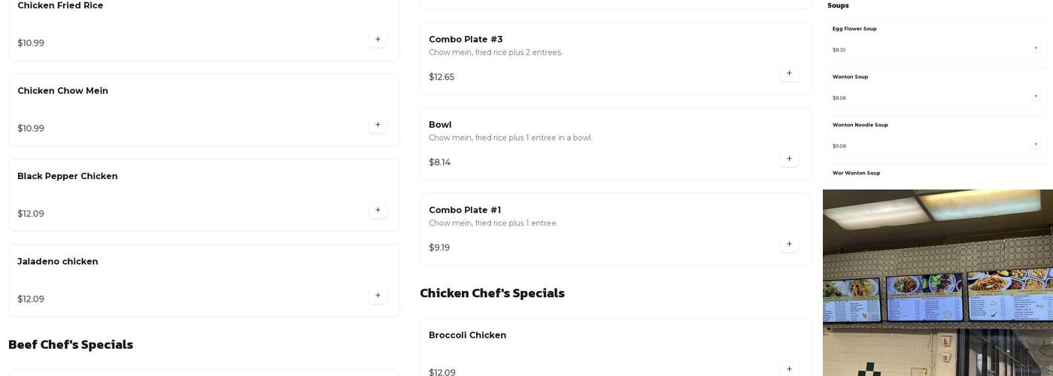Click the Soups section heading
The height and width of the screenshot is (376, 1053).
point(838,6)
